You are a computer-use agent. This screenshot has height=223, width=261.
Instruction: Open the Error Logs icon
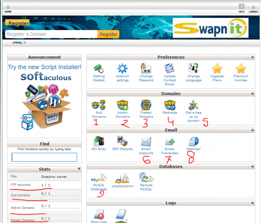click(99, 214)
